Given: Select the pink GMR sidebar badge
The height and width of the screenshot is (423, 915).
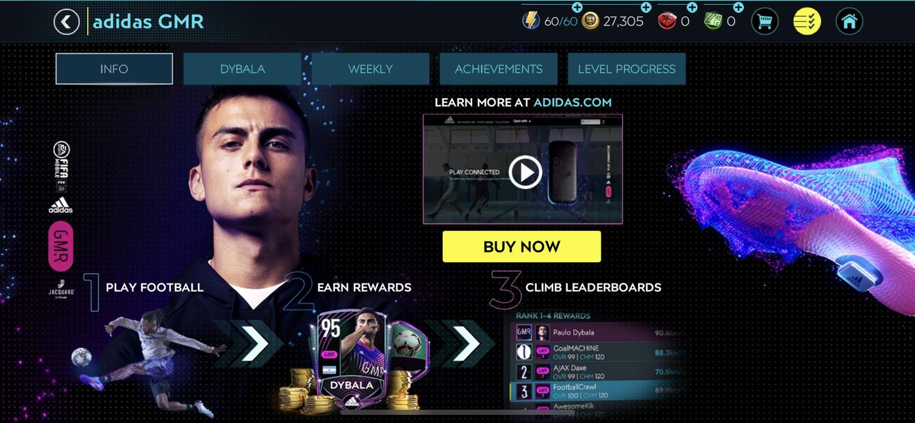Looking at the screenshot, I should point(61,246).
